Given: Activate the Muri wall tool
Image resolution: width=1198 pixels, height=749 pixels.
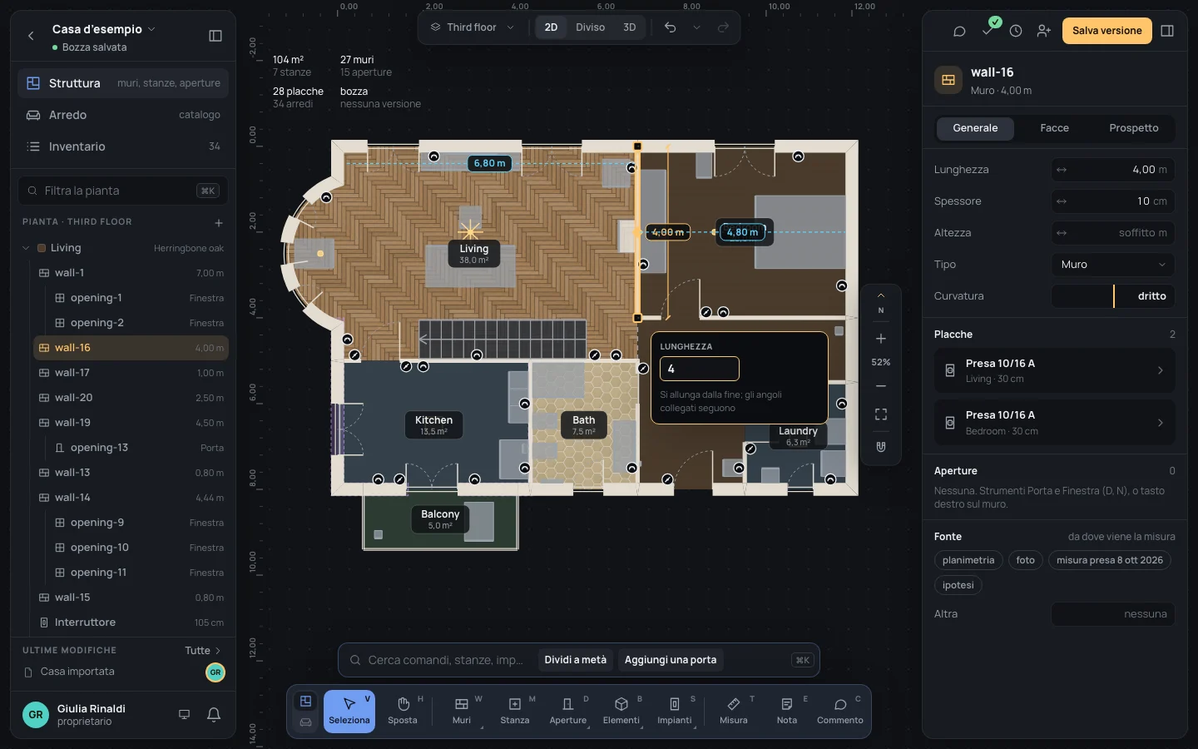Looking at the screenshot, I should click(x=462, y=712).
